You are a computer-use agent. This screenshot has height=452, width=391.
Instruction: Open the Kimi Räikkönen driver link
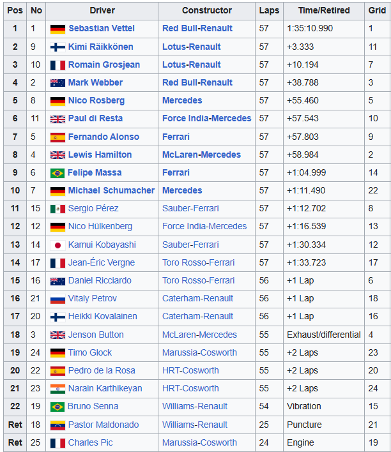point(101,47)
